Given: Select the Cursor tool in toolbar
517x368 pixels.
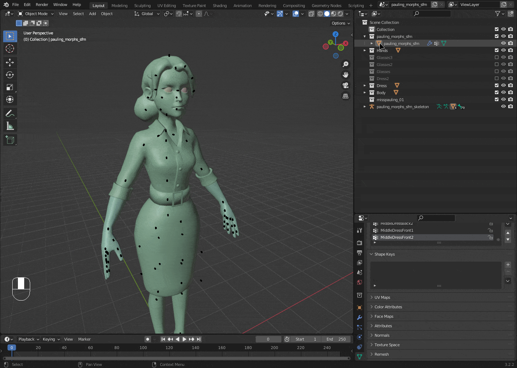Looking at the screenshot, I should (x=10, y=48).
